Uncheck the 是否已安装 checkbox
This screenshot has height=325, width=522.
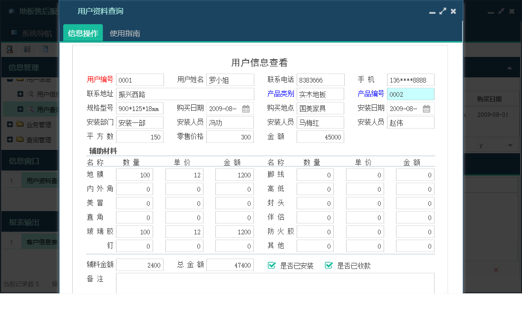(271, 266)
